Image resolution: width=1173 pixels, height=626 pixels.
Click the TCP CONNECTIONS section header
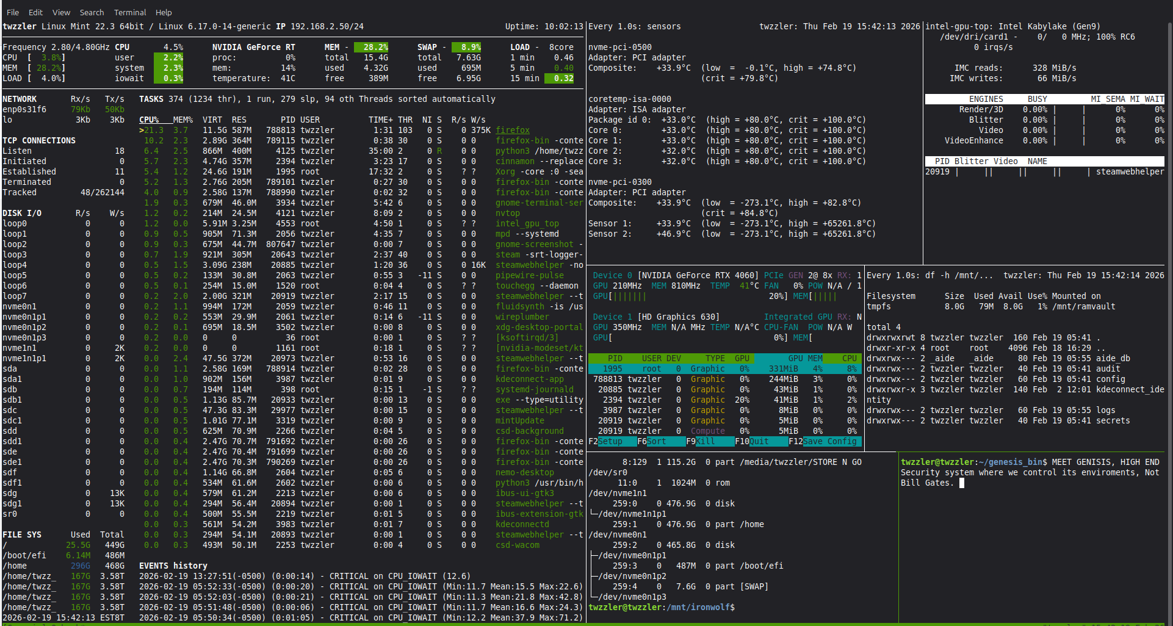[39, 140]
